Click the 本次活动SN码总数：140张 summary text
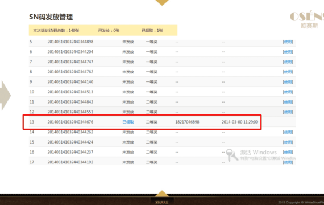324x205 pixels. pos(56,31)
